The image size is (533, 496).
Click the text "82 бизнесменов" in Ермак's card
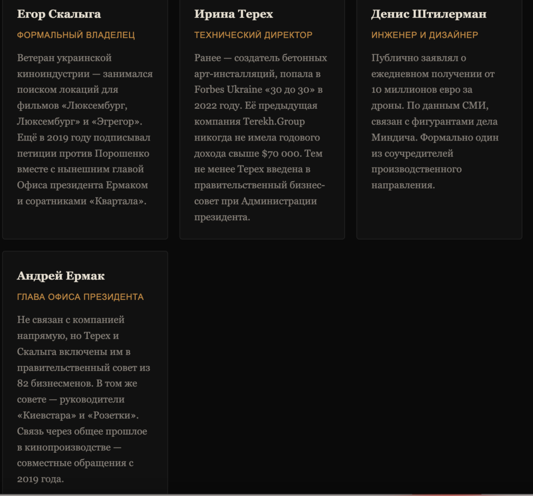coord(53,384)
